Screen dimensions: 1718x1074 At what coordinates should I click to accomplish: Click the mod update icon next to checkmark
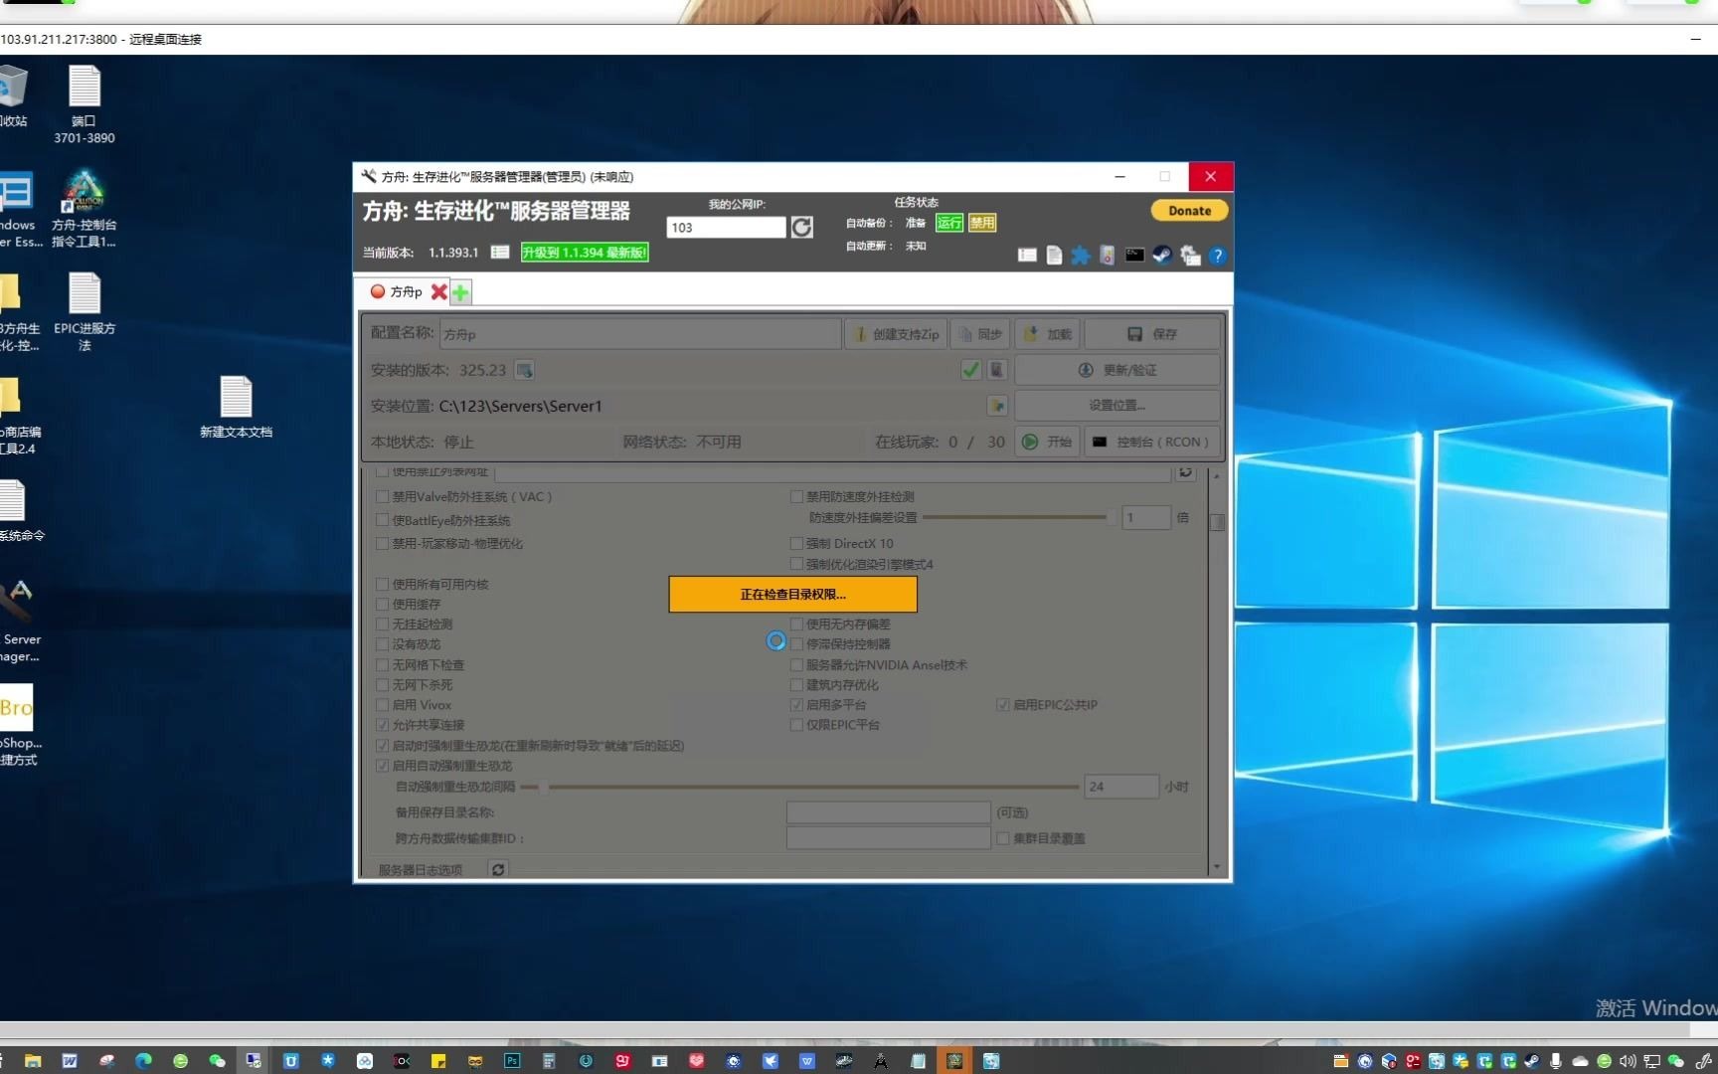point(996,370)
